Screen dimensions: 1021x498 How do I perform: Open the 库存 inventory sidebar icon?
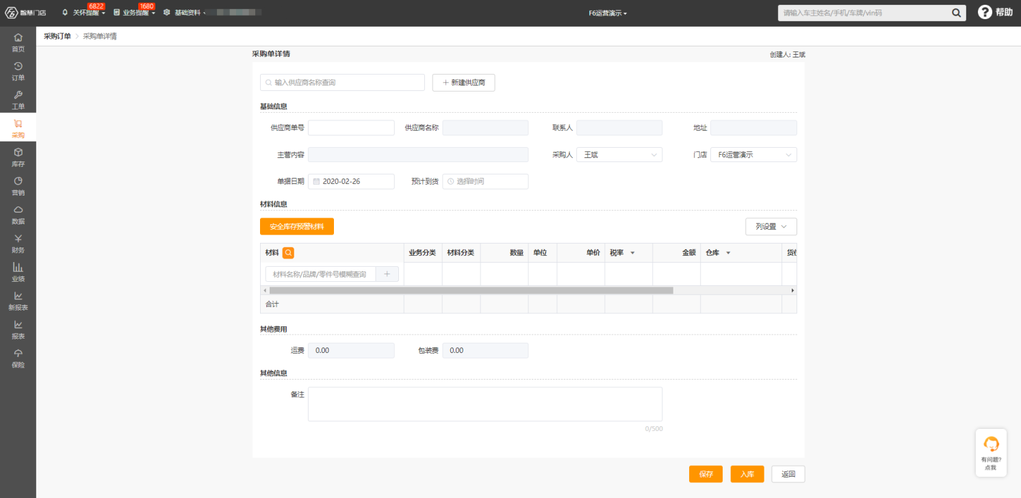point(18,157)
